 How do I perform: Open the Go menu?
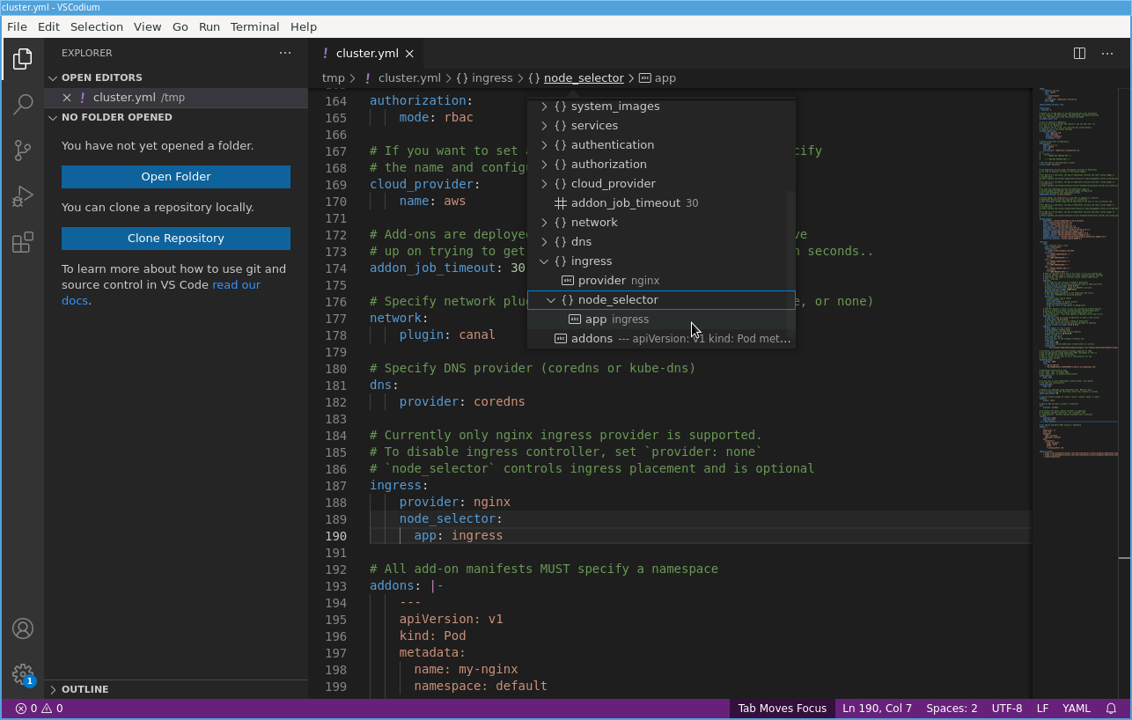pyautogui.click(x=180, y=26)
